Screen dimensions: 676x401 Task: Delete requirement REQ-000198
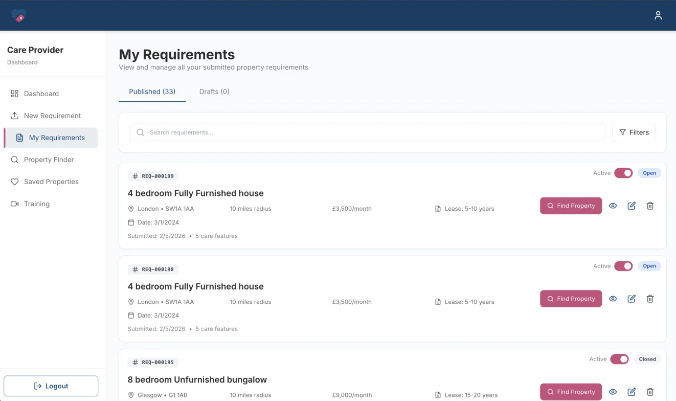[650, 299]
